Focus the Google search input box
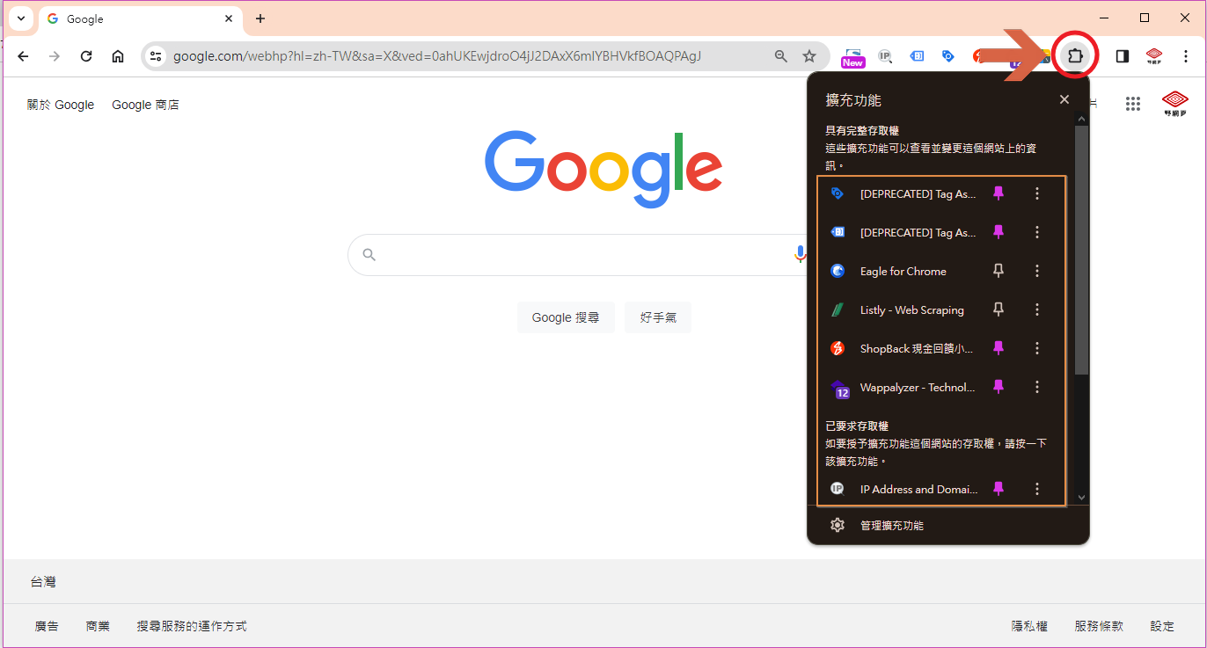1207x648 pixels. click(x=581, y=255)
